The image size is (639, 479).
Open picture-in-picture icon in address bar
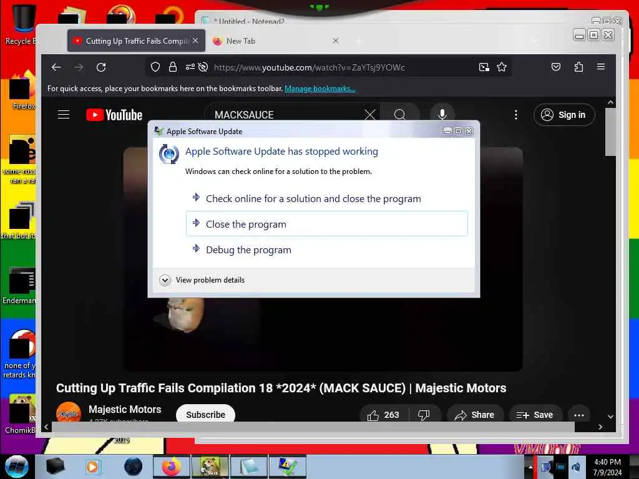484,67
